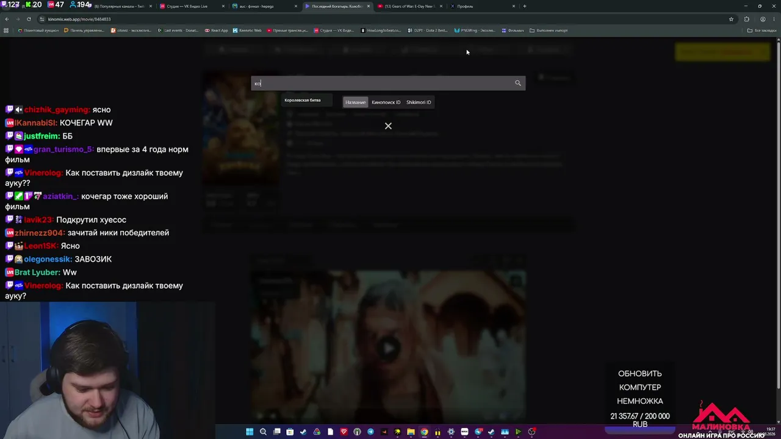Viewport: 781px width, 439px height.
Task: Open the D2PT - Dota 2 Best... bookmark
Action: (x=427, y=30)
